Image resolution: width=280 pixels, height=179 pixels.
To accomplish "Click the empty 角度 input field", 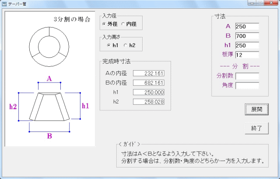I will (x=247, y=86).
